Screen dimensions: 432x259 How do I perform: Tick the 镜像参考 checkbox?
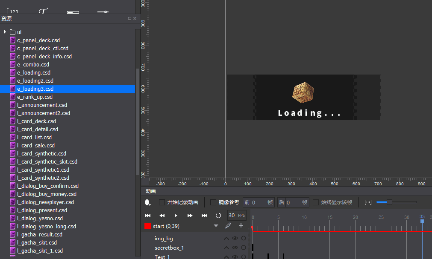coord(213,202)
